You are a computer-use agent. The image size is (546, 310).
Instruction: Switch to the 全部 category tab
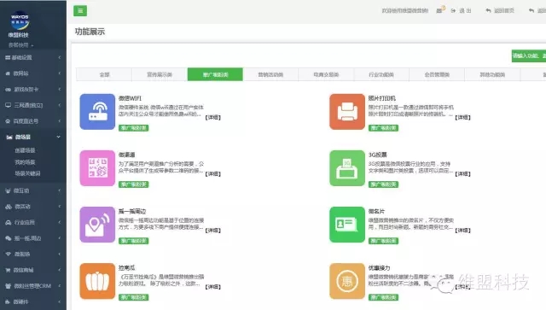click(x=104, y=74)
